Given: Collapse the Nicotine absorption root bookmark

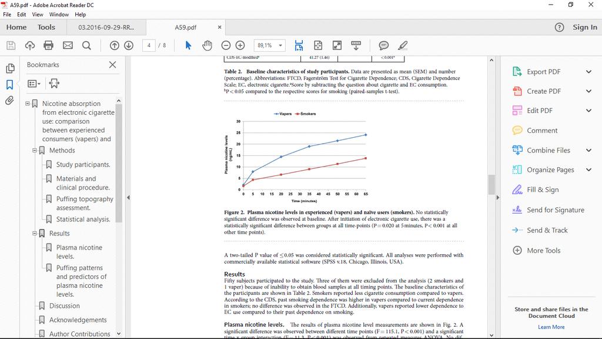Looking at the screenshot, I should point(28,104).
